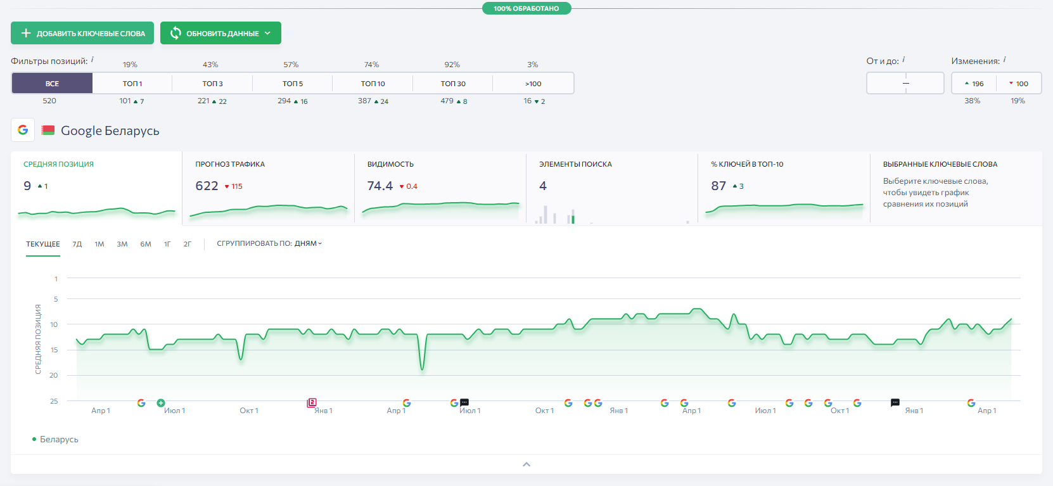Select the ТОП 10 position filter
Screen dimensions: 1053x486
373,83
